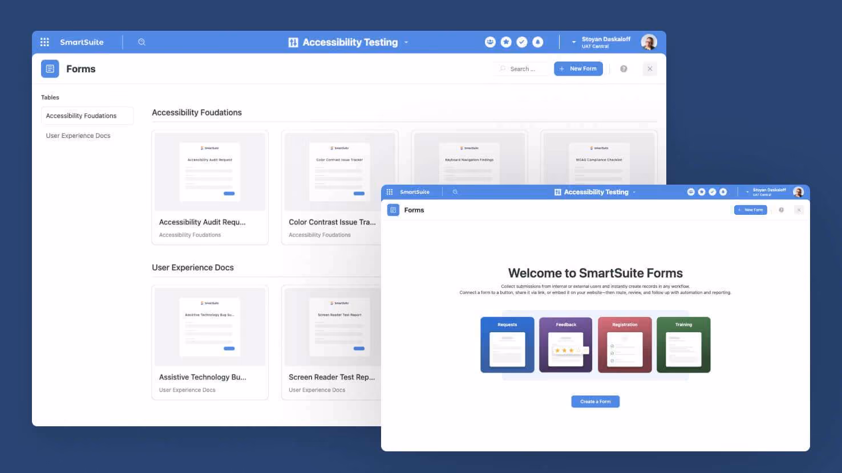Open the checkmark tasks icon in back window header
This screenshot has height=473, width=842.
tap(522, 42)
